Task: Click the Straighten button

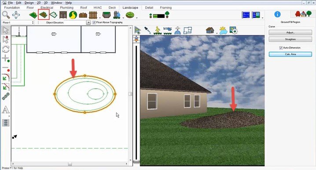Action: (x=290, y=40)
